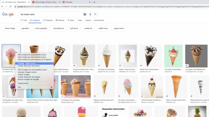The height and width of the screenshot is (117, 209).
Task: Reload the page
Action: click(10, 6)
